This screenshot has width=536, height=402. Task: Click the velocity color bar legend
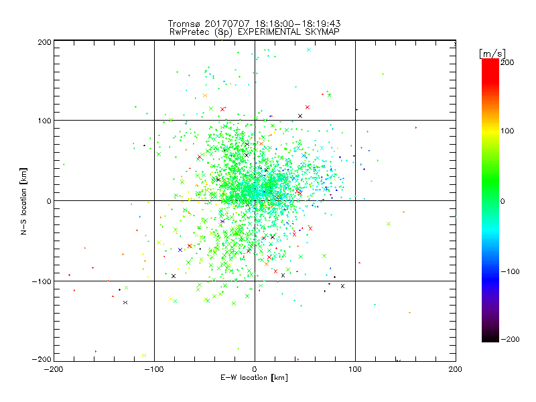[490, 200]
